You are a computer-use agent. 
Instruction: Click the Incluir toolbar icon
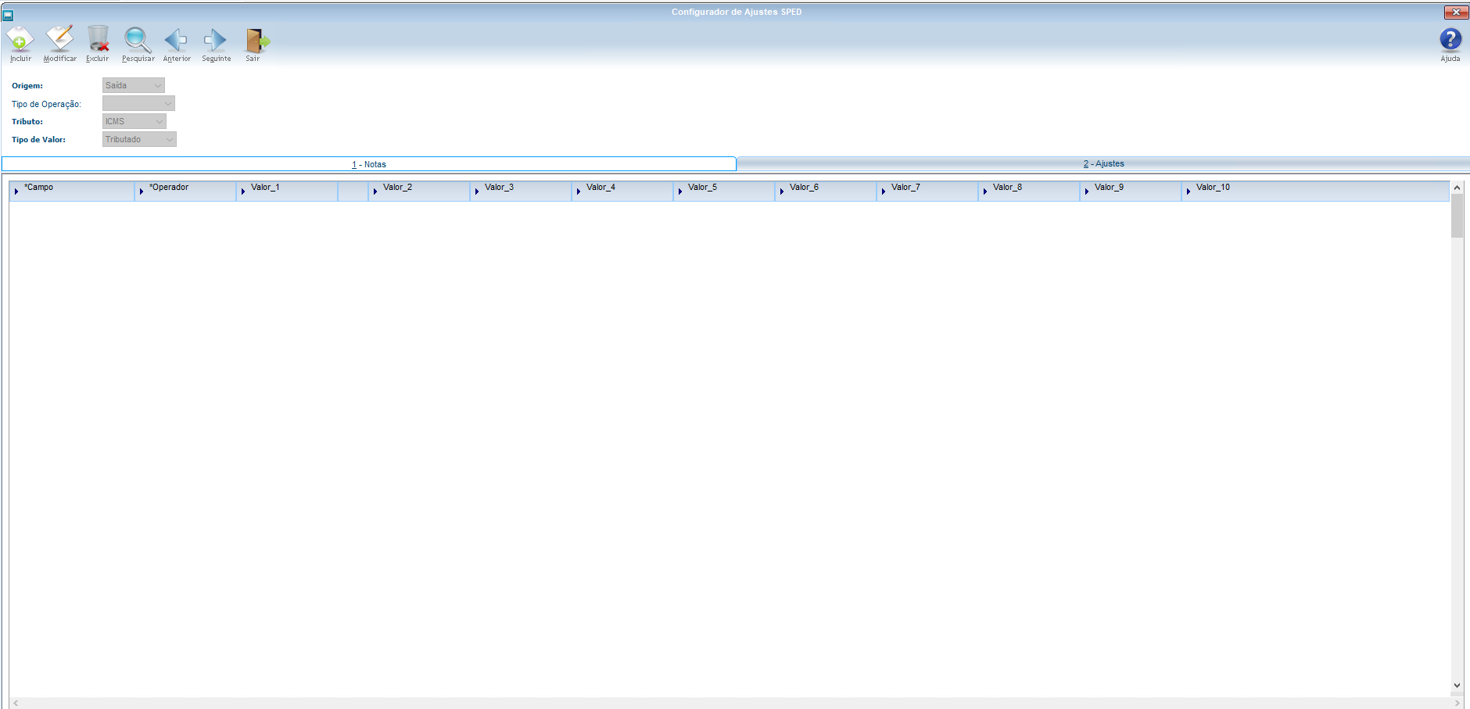[x=20, y=39]
